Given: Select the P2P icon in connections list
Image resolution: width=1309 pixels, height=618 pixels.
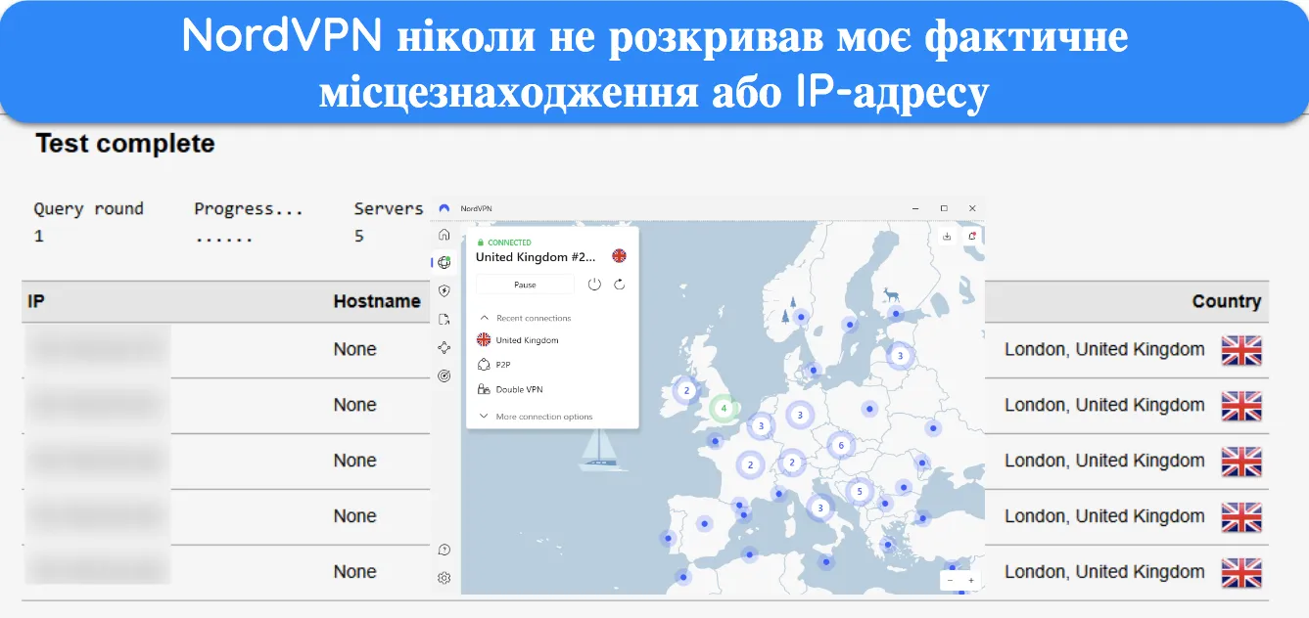Looking at the screenshot, I should point(483,365).
